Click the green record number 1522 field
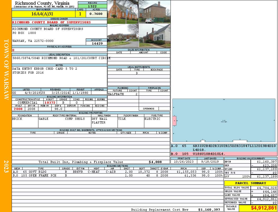The height and width of the screenshot is (212, 278). pyautogui.click(x=92, y=6)
